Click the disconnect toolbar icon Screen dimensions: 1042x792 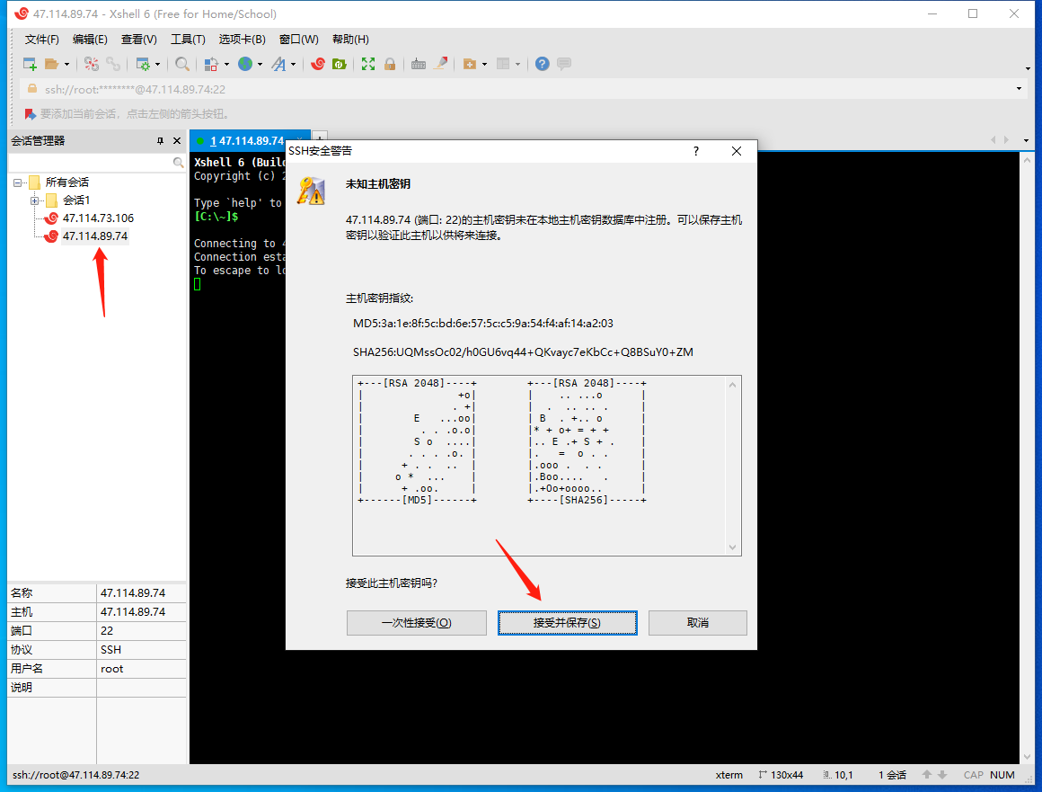(x=113, y=64)
